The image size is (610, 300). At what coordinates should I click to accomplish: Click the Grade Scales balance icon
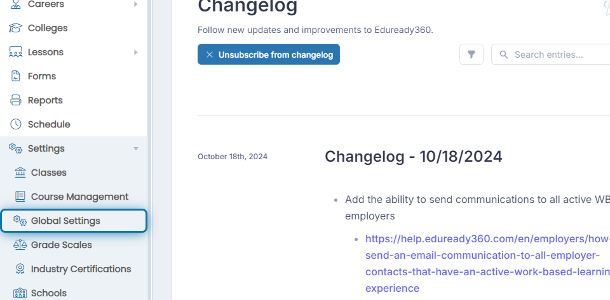pos(20,244)
